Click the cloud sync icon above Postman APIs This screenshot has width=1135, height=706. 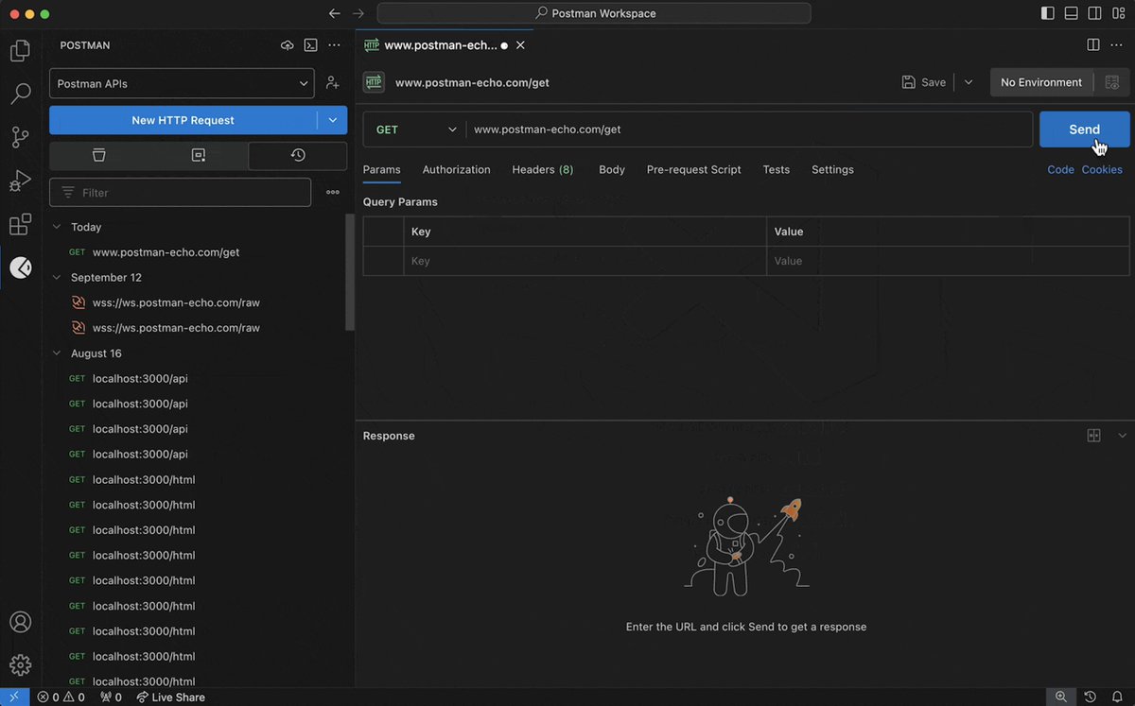pos(287,44)
